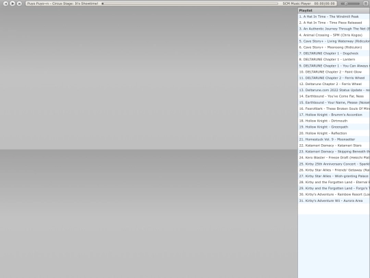Play Hollow Knight - Greenpath
The width and height of the screenshot is (370, 278).
click(334, 127)
